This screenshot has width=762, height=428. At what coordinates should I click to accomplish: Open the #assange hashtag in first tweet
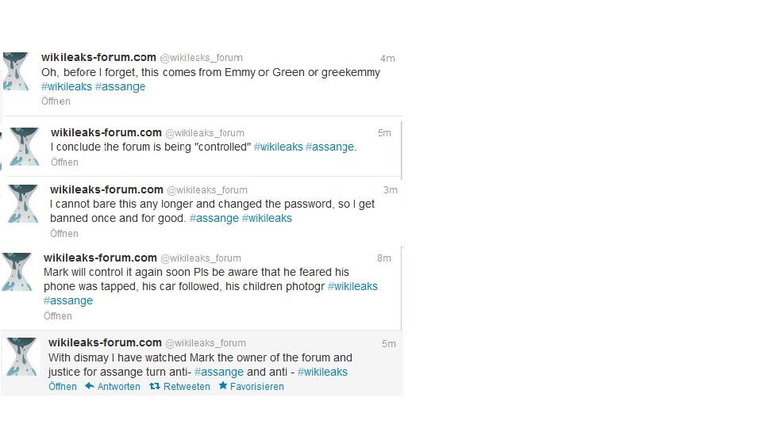(120, 87)
